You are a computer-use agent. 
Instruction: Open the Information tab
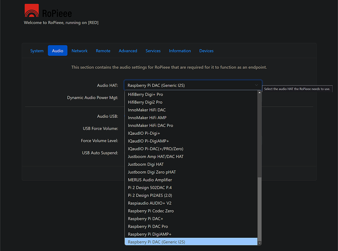[x=180, y=51]
